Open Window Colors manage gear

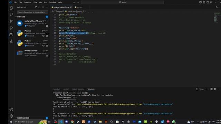[x=47, y=56]
